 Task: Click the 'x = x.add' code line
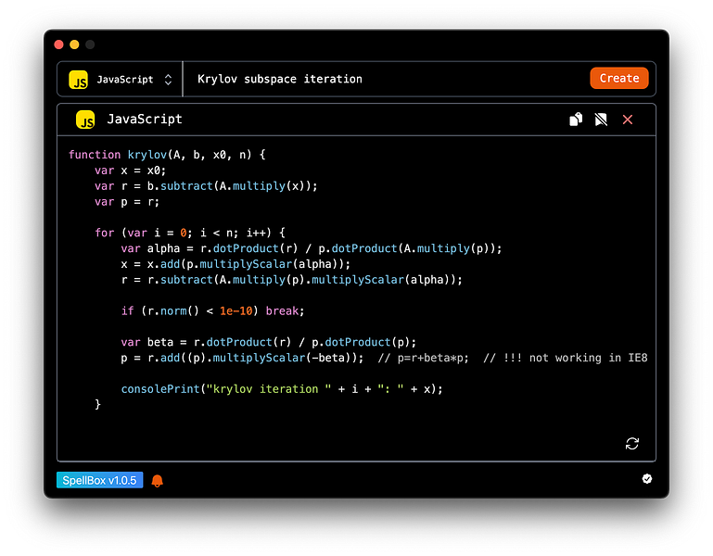236,264
